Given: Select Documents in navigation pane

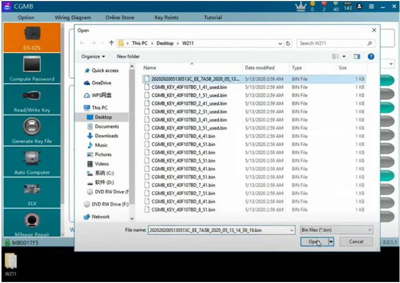Looking at the screenshot, I should click(x=103, y=126).
